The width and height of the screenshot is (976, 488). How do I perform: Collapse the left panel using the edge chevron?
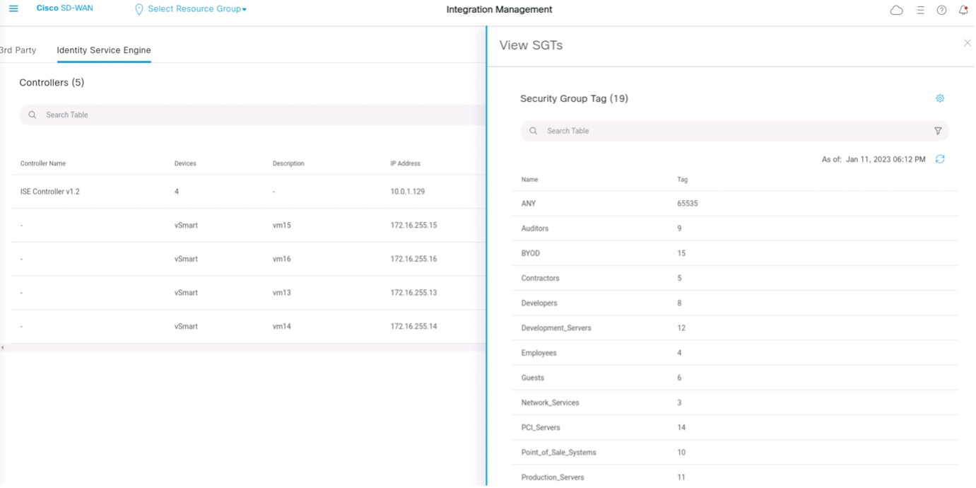(2, 347)
